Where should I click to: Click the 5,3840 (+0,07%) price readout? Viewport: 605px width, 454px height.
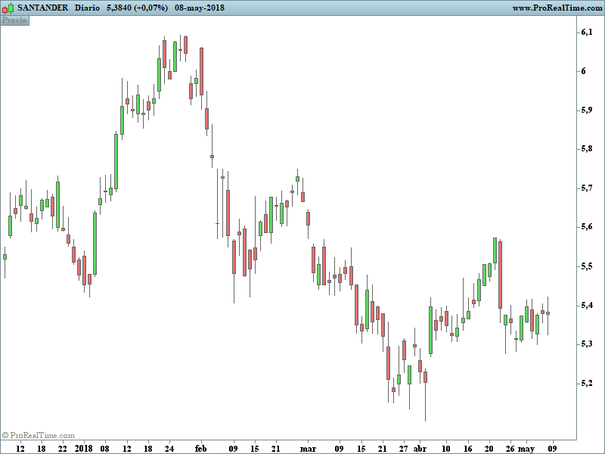pyautogui.click(x=138, y=8)
